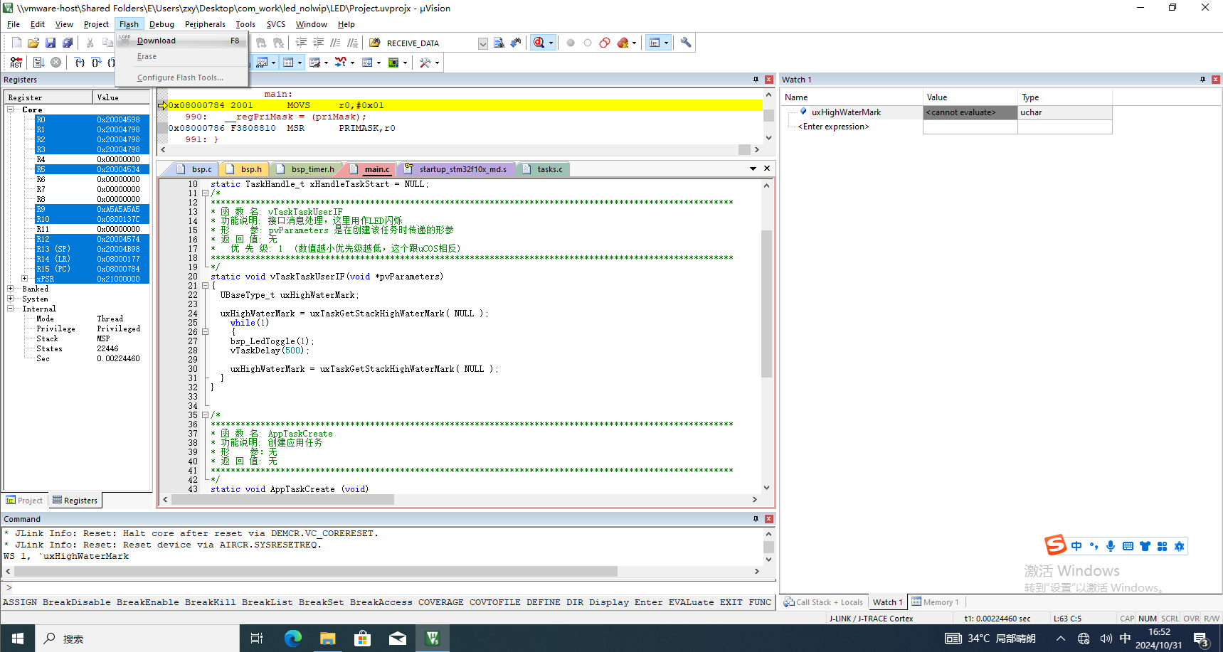1223x652 pixels.
Task: Toggle the Memory Windows toolbar button
Action: click(x=288, y=63)
